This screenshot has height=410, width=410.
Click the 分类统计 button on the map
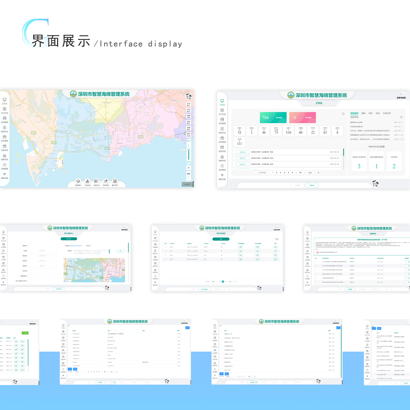tap(189, 110)
